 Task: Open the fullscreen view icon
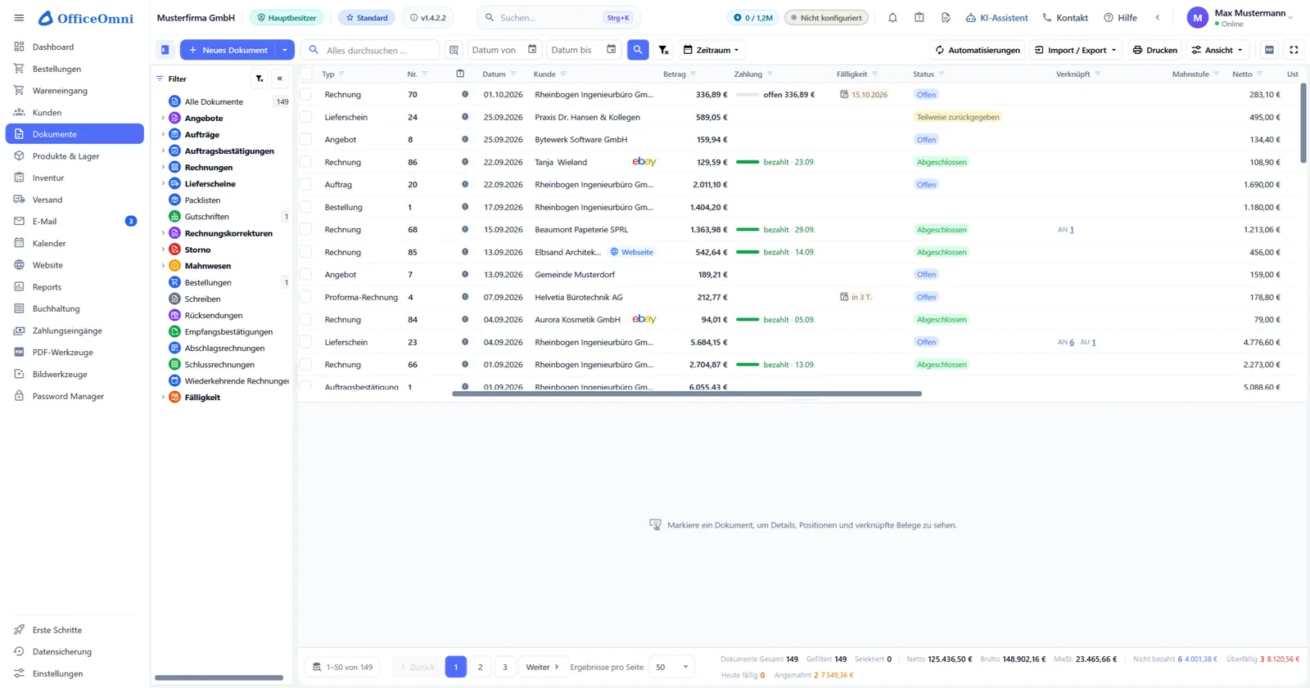tap(1294, 50)
